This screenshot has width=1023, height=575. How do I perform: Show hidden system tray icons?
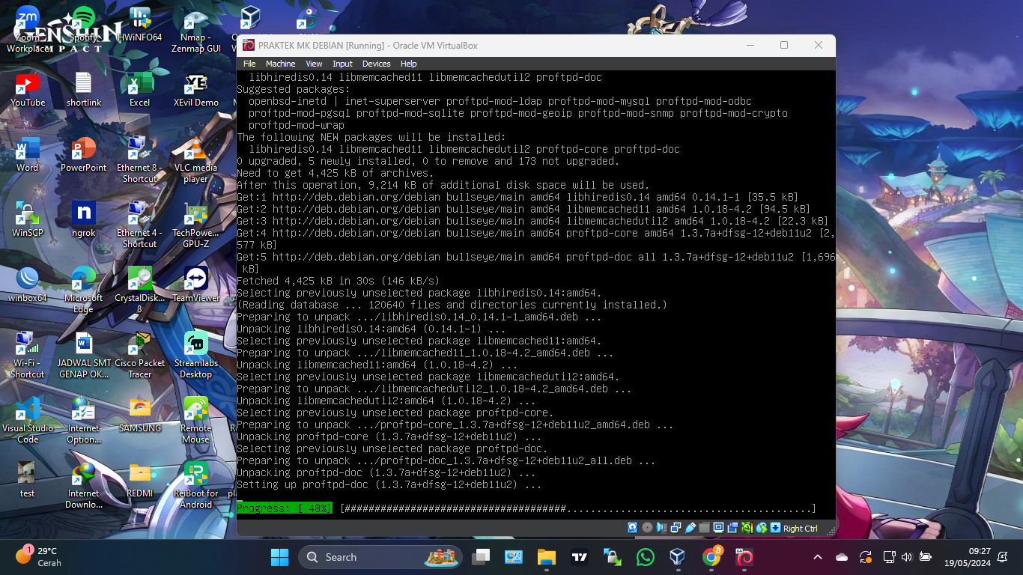818,557
